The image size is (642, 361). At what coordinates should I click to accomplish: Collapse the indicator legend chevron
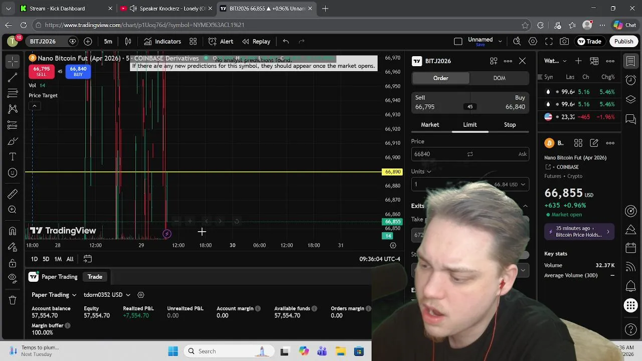pos(34,106)
